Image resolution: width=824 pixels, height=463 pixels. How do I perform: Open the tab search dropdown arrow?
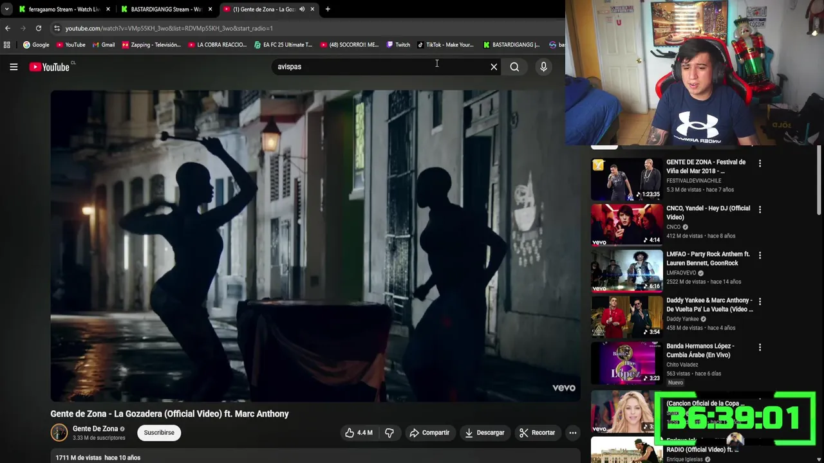click(6, 9)
